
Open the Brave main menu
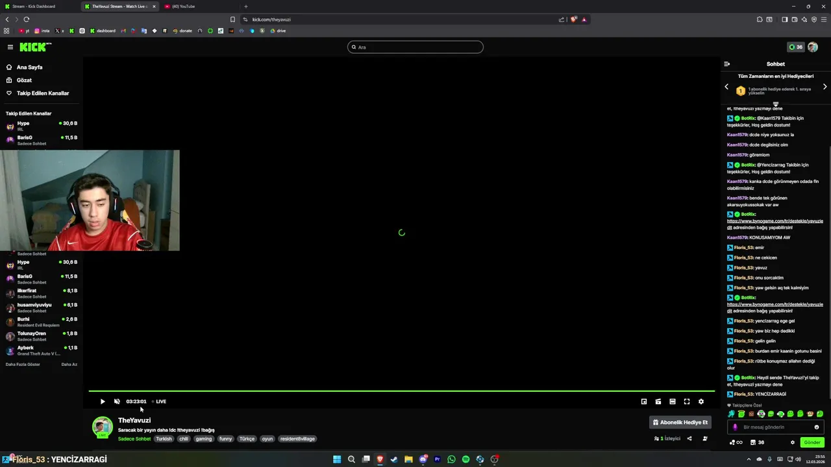[x=823, y=19]
